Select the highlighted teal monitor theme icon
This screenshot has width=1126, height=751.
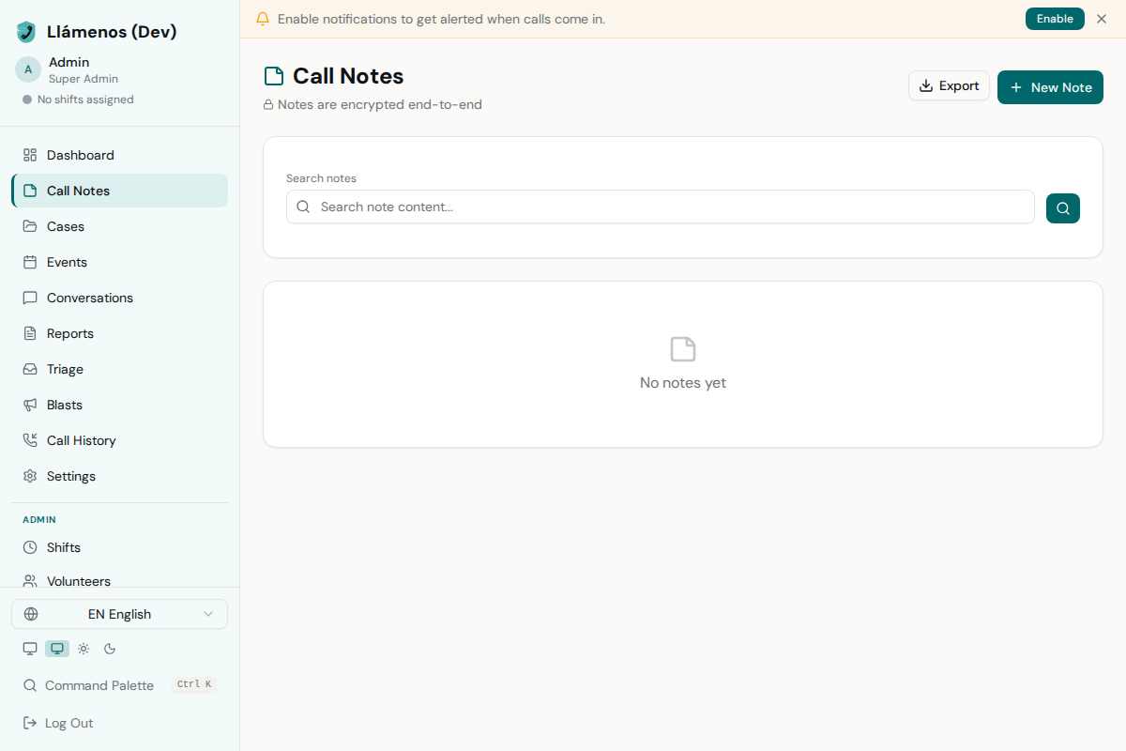tap(57, 649)
